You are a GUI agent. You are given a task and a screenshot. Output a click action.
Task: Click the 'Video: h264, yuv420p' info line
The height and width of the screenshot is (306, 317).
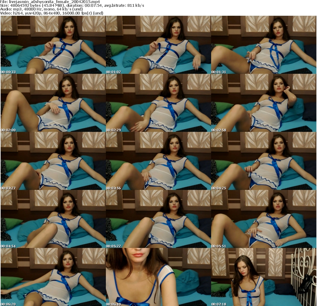click(52, 13)
